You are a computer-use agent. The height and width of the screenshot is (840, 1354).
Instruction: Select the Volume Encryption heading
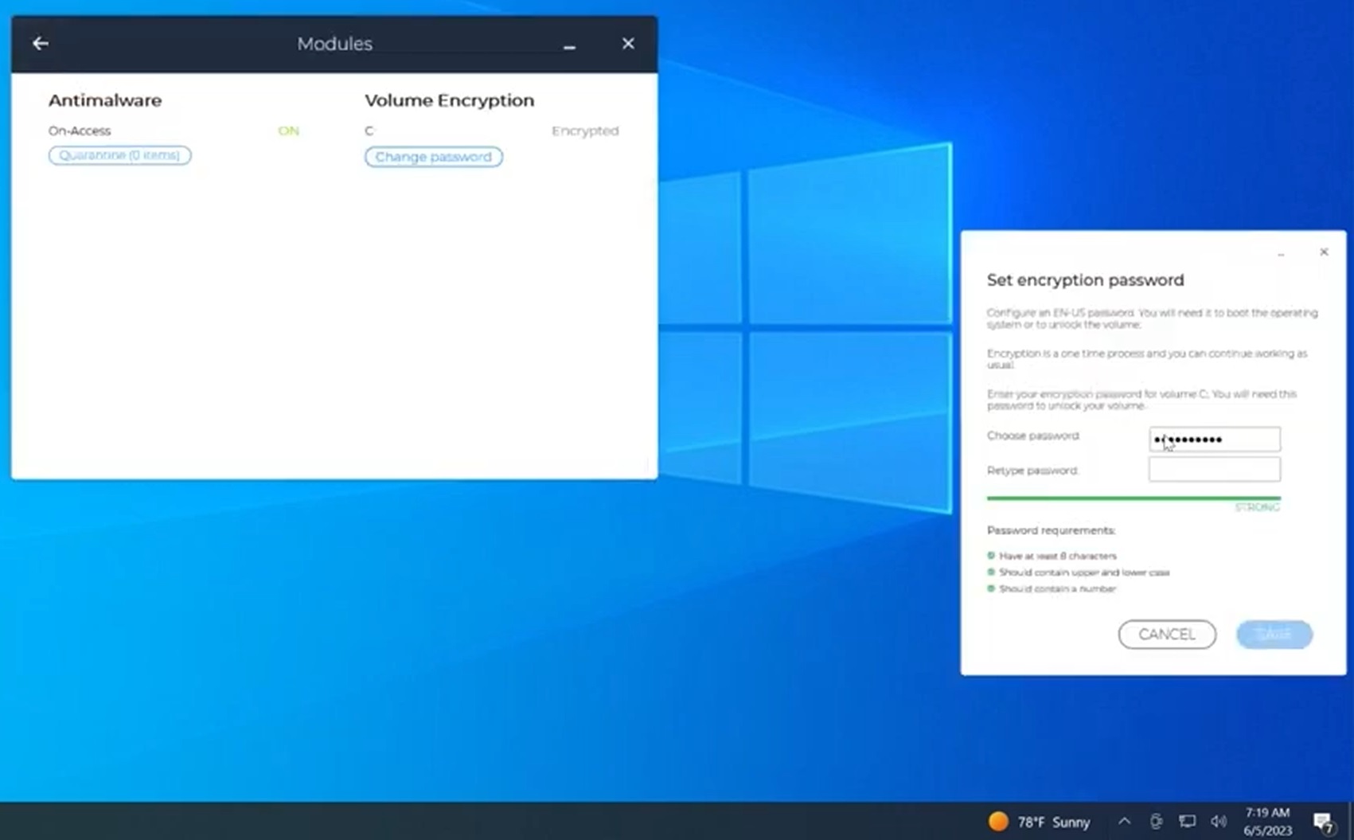pyautogui.click(x=450, y=100)
